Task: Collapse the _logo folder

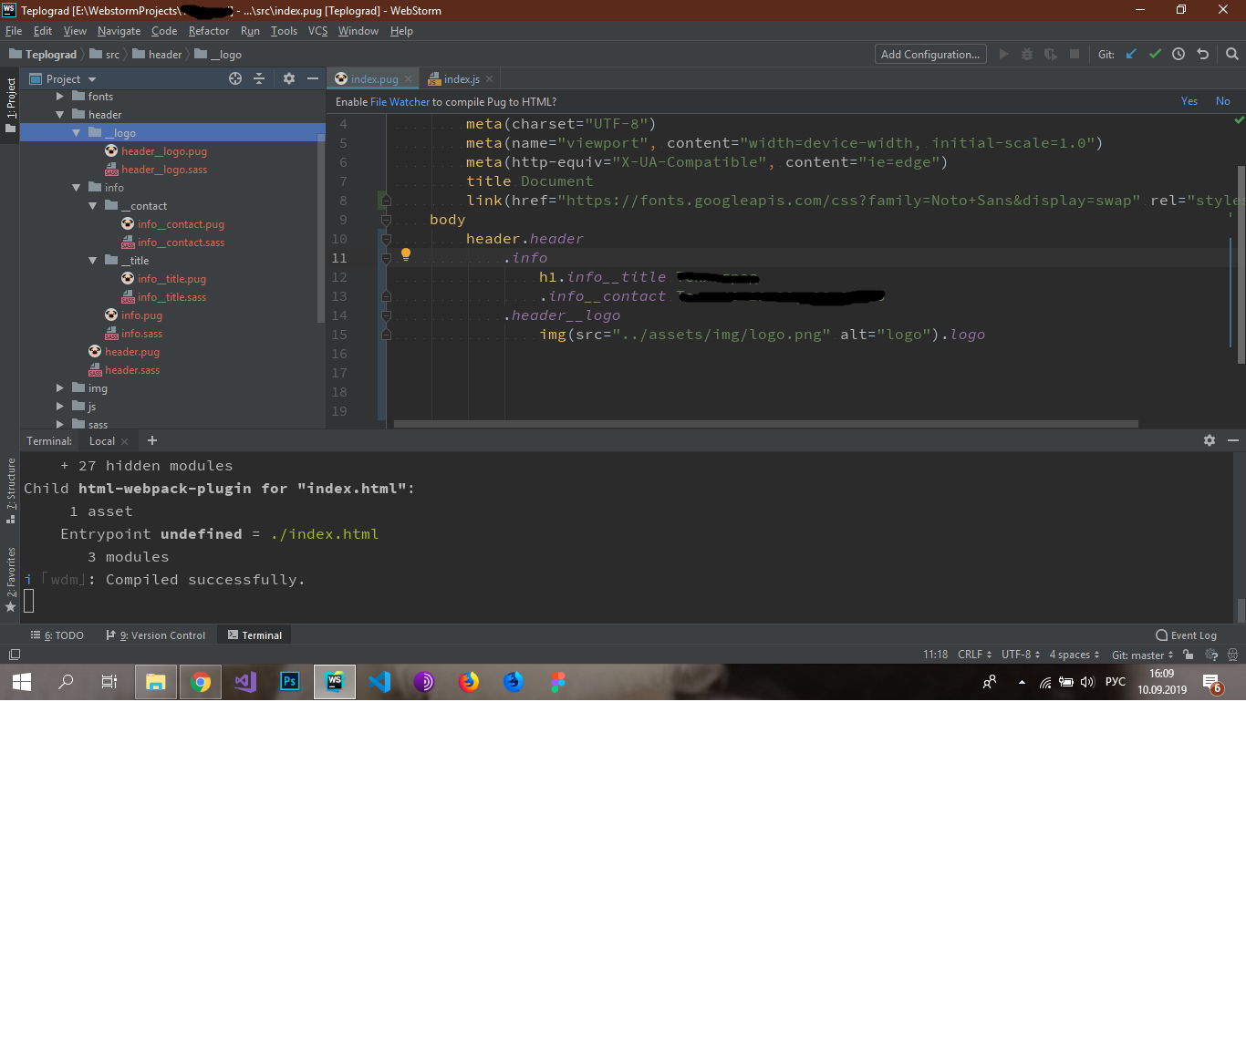Action: 77,132
